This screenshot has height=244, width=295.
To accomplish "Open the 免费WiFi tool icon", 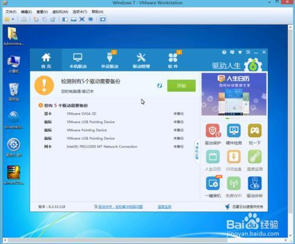I will pos(234,183).
